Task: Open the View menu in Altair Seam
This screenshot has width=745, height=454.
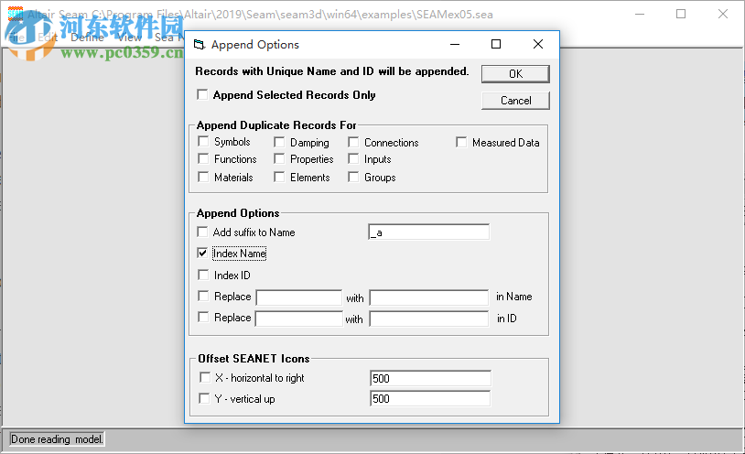Action: 130,38
